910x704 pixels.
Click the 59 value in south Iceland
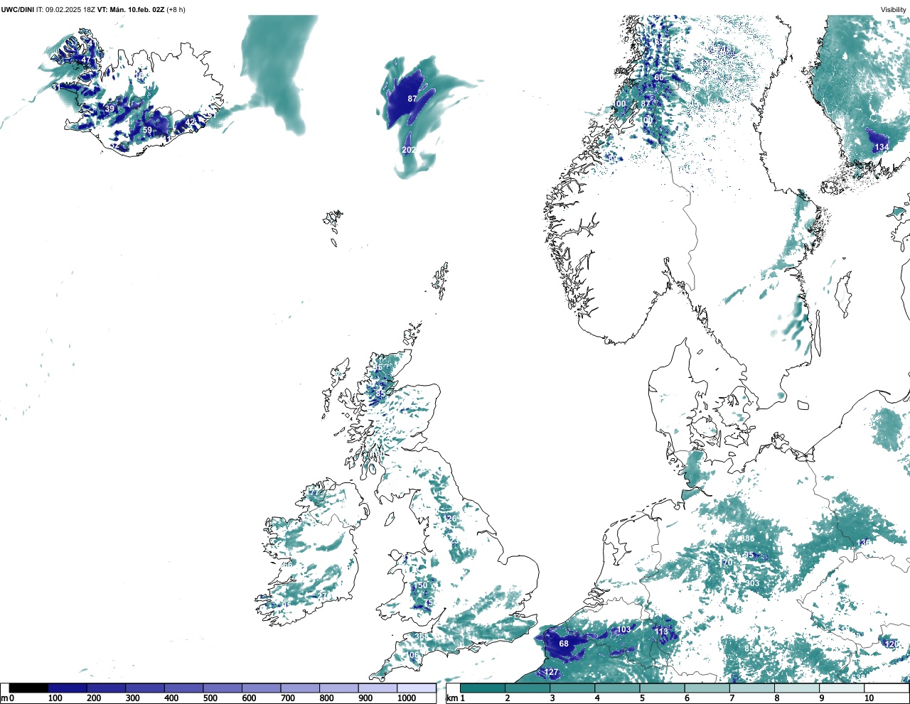tap(147, 131)
